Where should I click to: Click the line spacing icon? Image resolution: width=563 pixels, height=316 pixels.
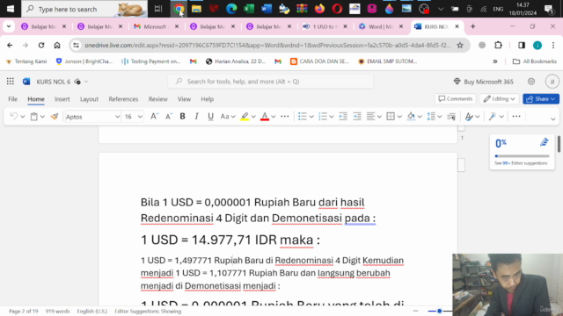tap(431, 117)
